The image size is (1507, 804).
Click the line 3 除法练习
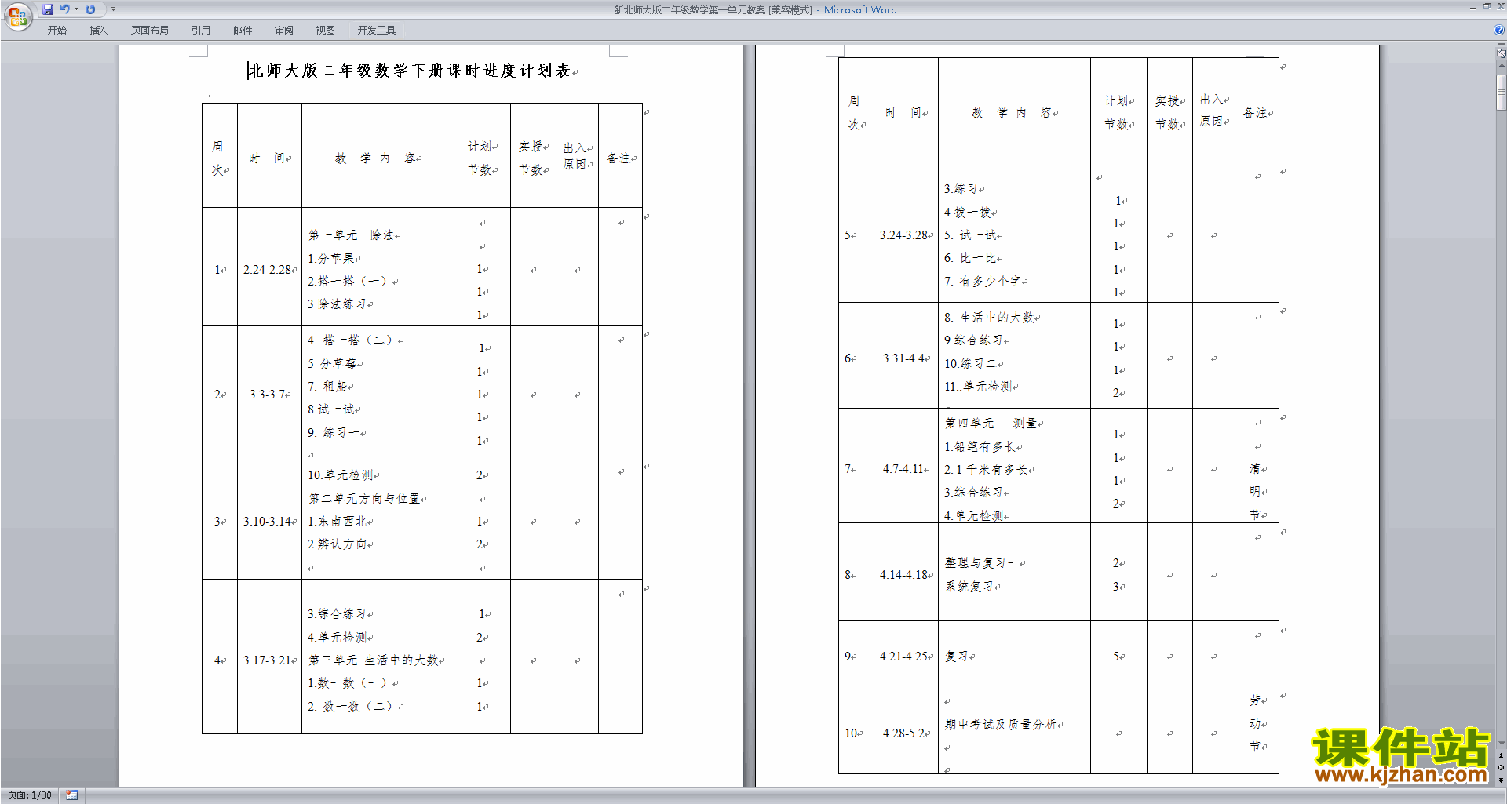337,304
